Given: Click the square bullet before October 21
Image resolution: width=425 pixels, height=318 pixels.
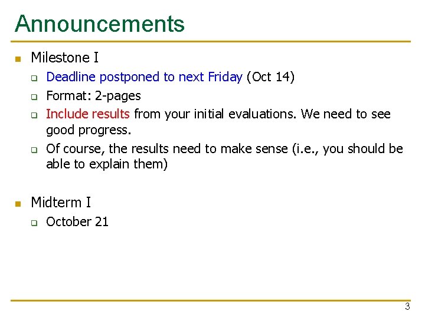Looking at the screenshot, I should (34, 223).
